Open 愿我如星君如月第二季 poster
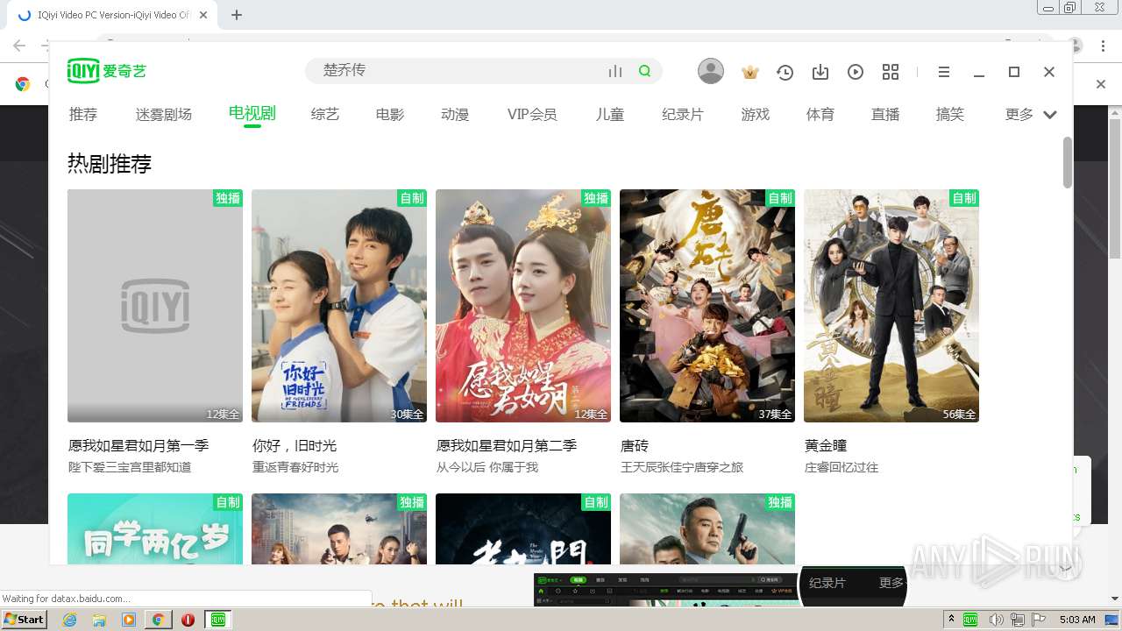This screenshot has height=631, width=1122. [x=523, y=306]
